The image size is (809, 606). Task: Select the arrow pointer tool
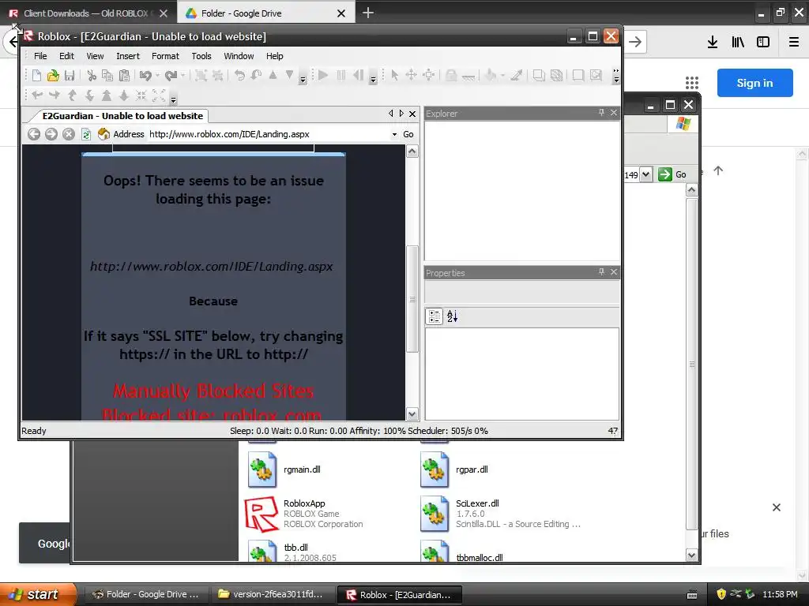click(x=395, y=75)
